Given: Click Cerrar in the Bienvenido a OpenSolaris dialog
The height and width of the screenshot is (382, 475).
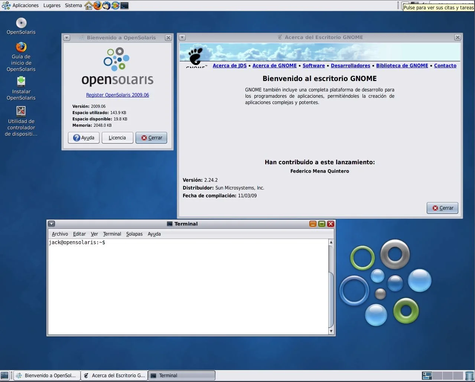Looking at the screenshot, I should click(151, 137).
